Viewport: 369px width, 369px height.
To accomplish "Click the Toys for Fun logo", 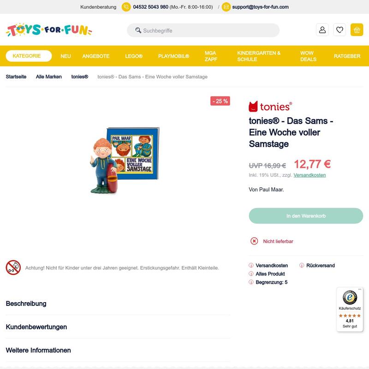I will pyautogui.click(x=49, y=30).
